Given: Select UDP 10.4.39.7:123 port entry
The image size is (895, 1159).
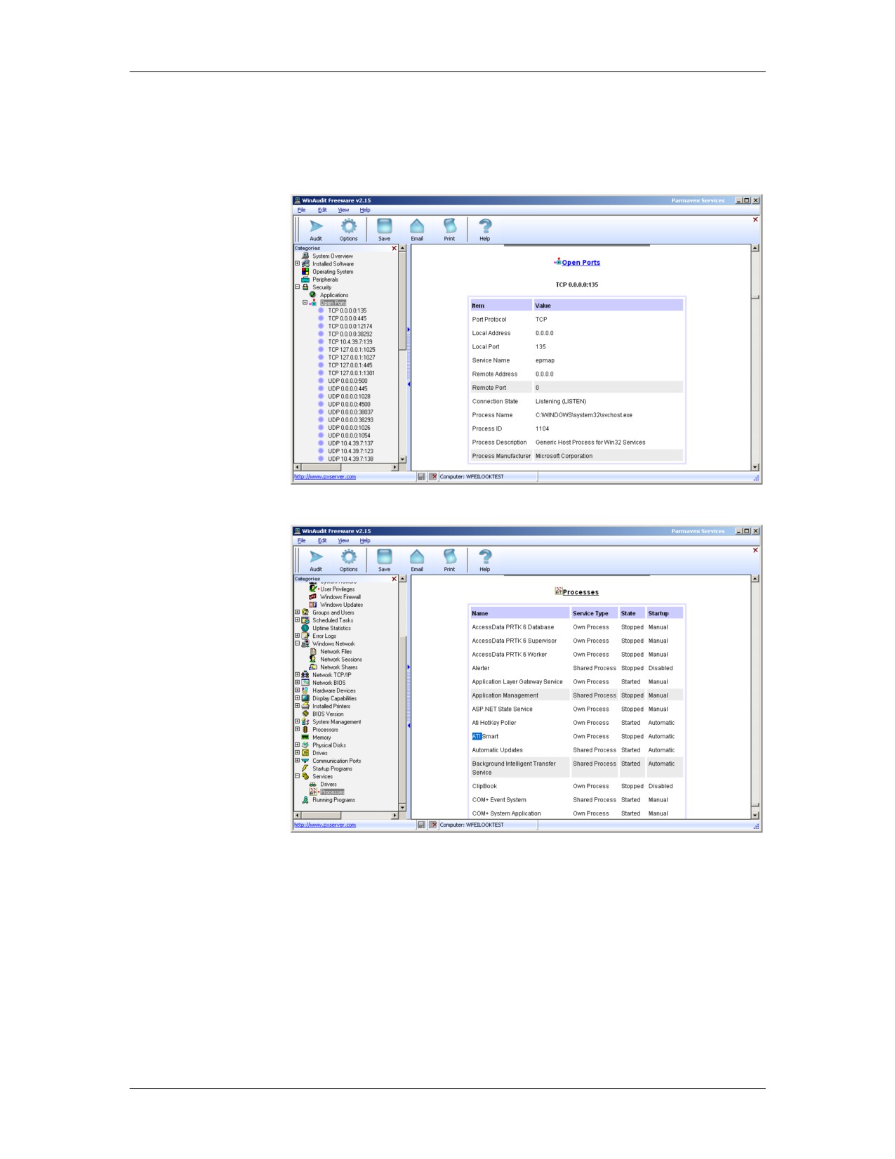Looking at the screenshot, I should click(x=350, y=451).
